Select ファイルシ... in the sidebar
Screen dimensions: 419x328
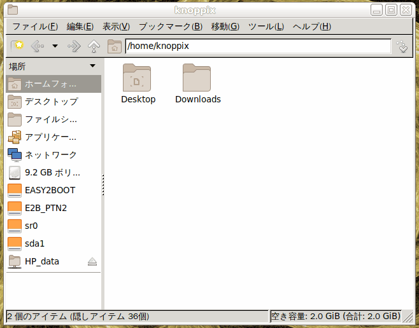coord(53,120)
